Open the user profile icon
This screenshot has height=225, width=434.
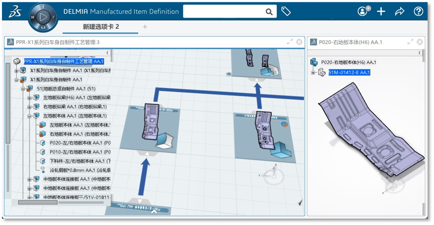pyautogui.click(x=363, y=11)
